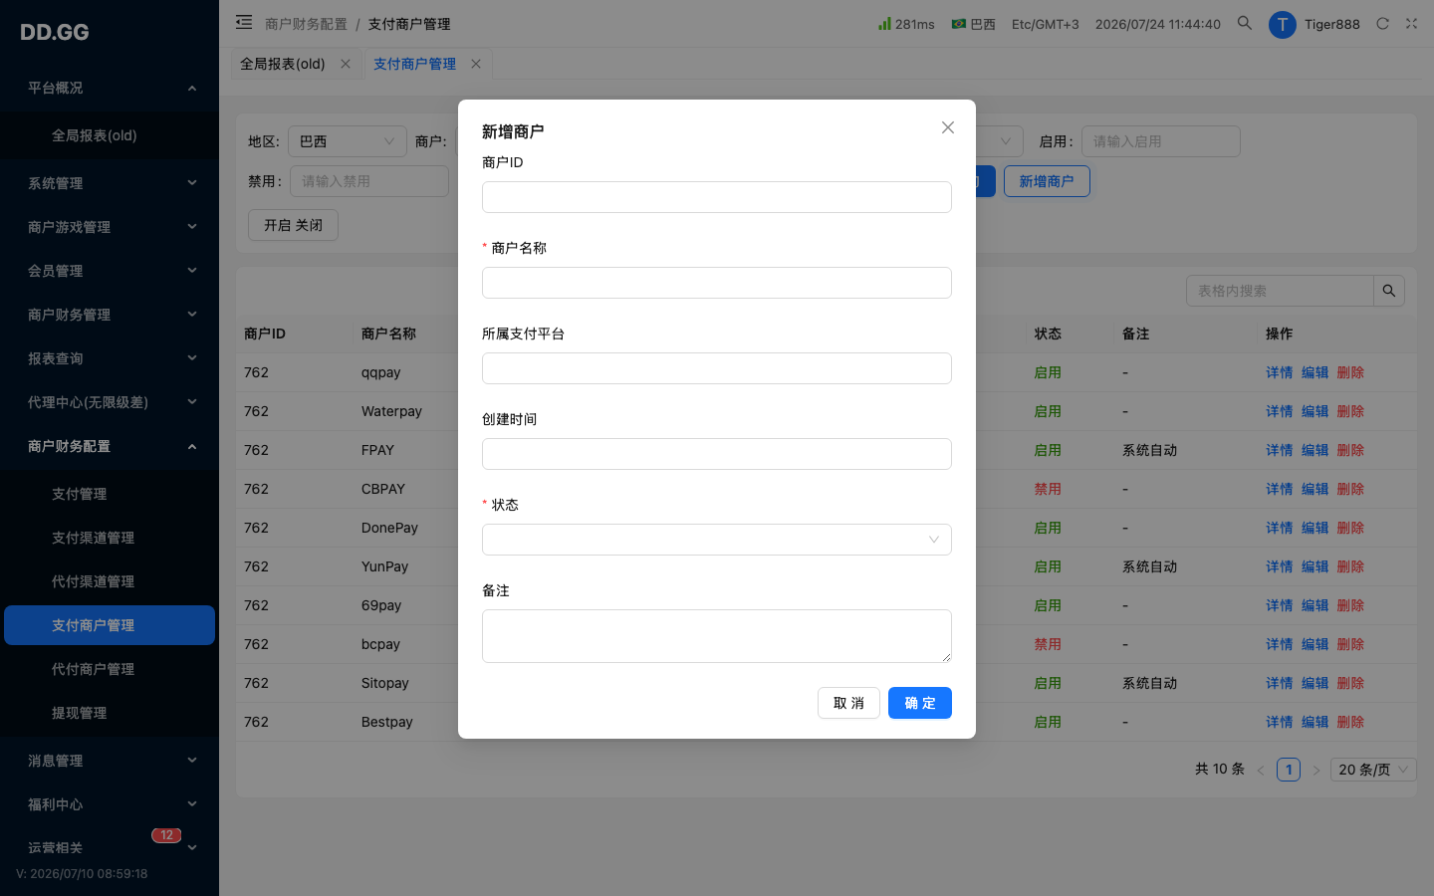The image size is (1434, 896).
Task: Close the 全局报表(old) tab
Action: tap(346, 64)
